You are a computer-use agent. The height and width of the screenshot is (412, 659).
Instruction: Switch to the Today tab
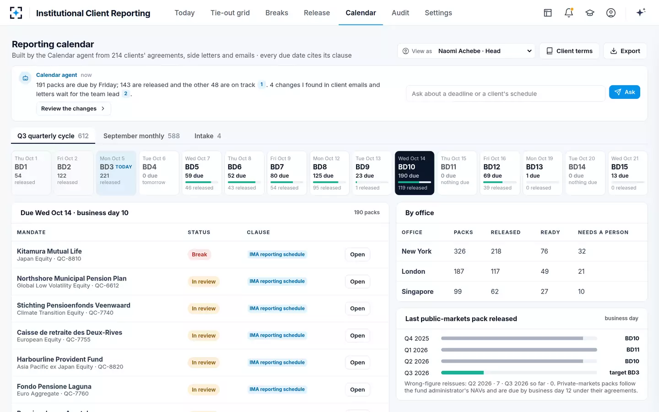(184, 13)
